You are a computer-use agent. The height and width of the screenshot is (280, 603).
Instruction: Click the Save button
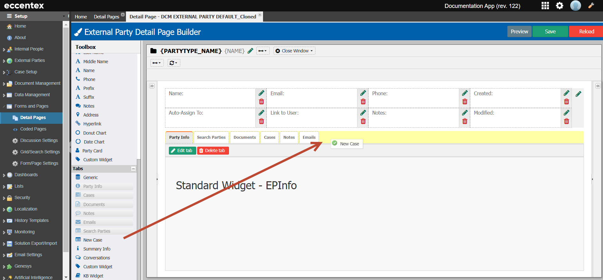pos(550,31)
